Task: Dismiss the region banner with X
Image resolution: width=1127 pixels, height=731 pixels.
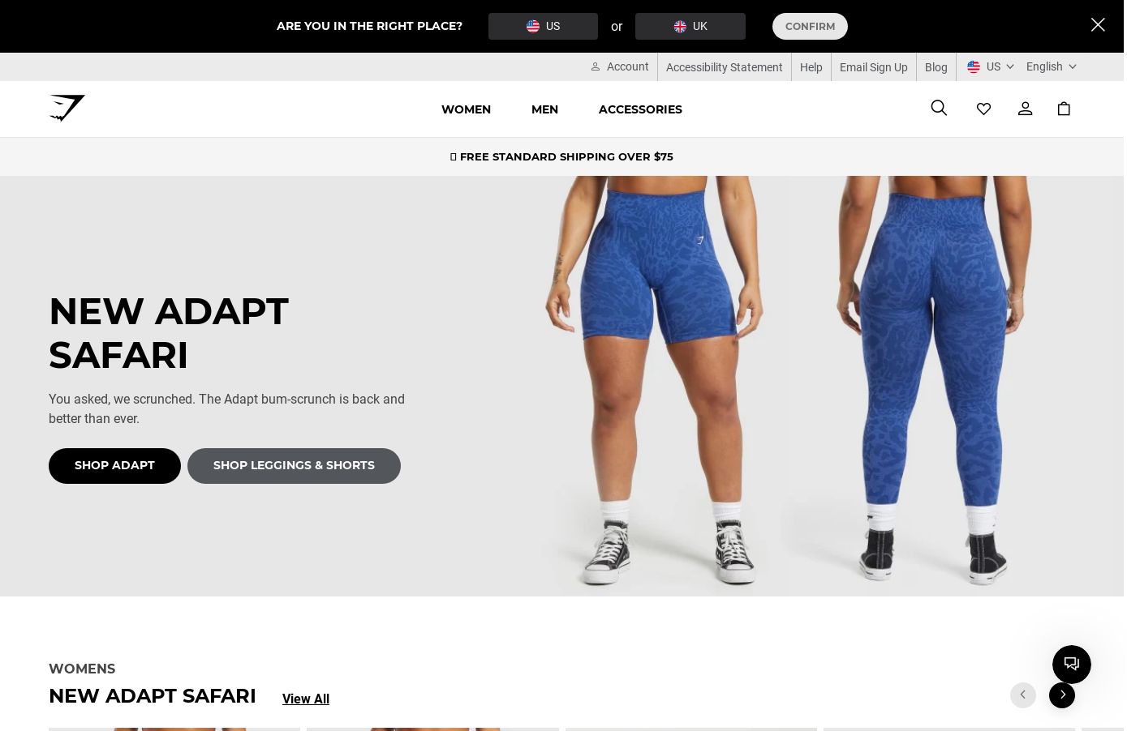Action: coord(1098,24)
